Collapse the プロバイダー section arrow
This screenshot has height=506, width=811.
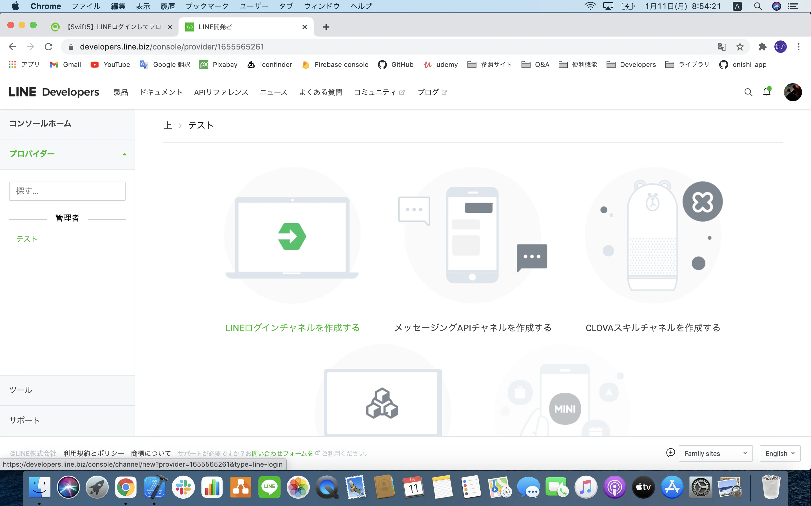(x=125, y=154)
